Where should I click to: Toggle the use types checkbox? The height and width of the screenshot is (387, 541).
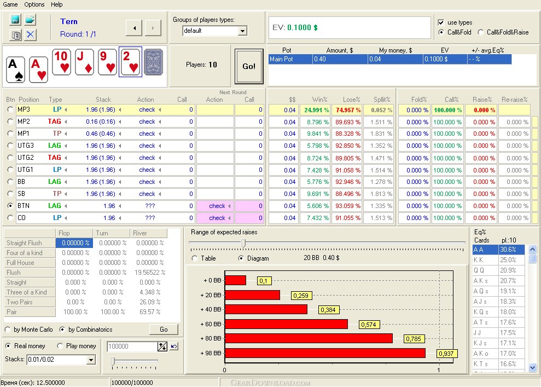coord(441,22)
